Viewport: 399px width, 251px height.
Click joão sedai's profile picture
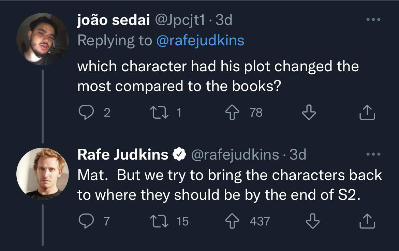click(x=43, y=39)
